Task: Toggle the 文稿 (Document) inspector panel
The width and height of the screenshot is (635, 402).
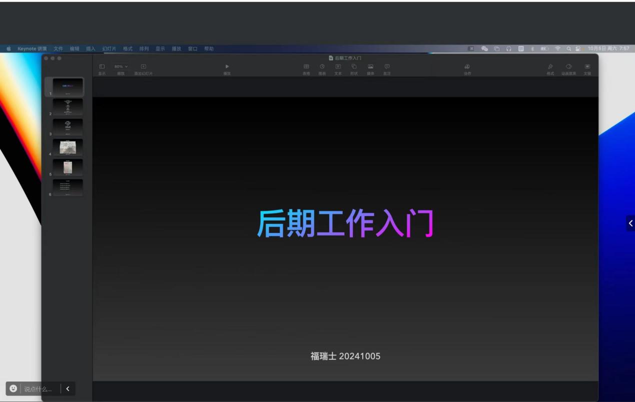Action: tap(587, 67)
